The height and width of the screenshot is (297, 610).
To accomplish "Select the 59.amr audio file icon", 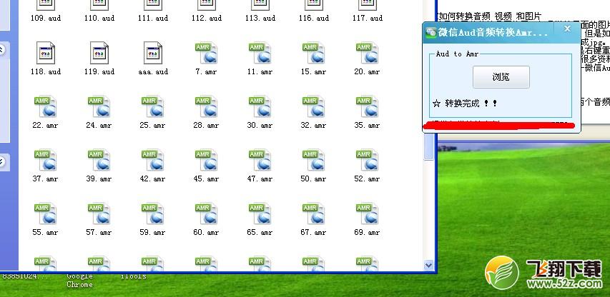I will coord(152,213).
